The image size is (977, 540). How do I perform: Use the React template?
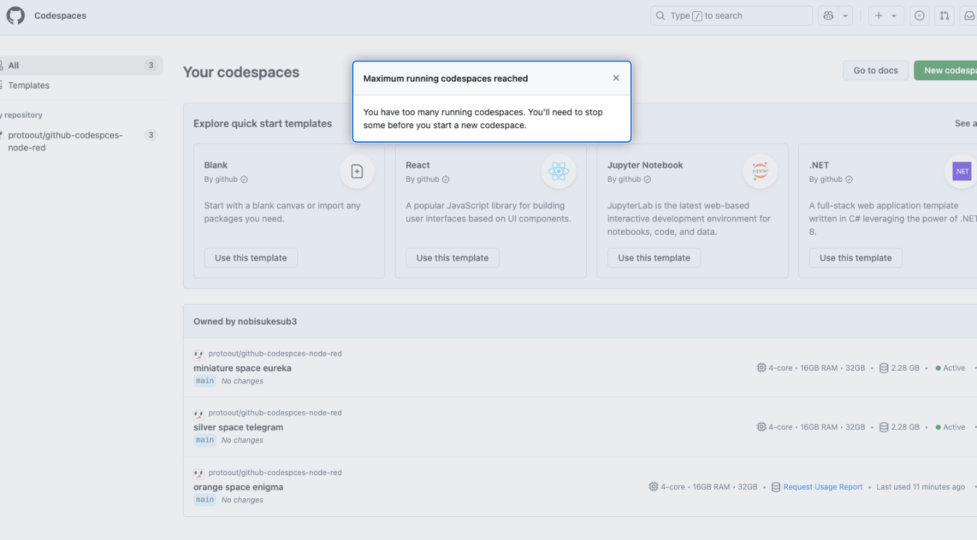point(452,258)
